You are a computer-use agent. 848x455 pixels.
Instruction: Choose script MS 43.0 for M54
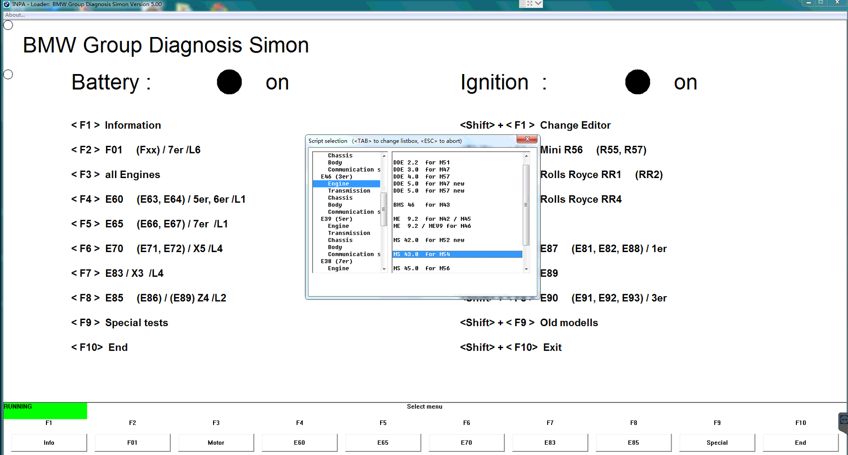[x=457, y=254]
